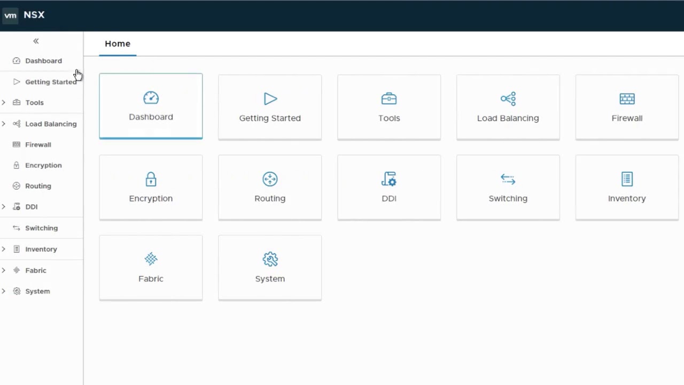Select the Load Balancing share icon tile
This screenshot has width=684, height=385.
[x=508, y=99]
